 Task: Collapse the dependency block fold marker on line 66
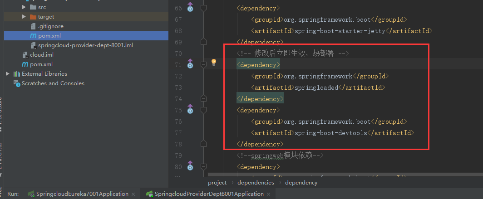click(x=203, y=8)
